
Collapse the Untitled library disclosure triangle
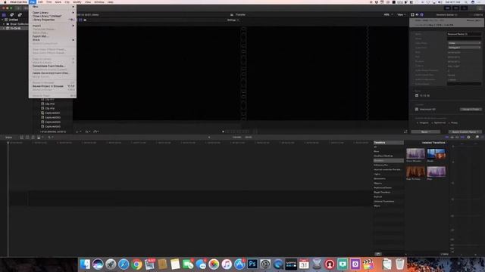[x=2, y=20]
